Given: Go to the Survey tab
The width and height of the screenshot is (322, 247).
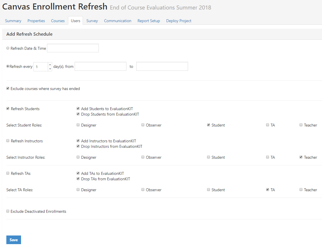Looking at the screenshot, I should click(x=92, y=21).
